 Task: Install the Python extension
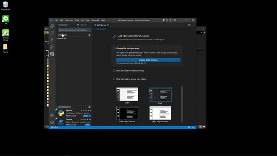(86, 116)
